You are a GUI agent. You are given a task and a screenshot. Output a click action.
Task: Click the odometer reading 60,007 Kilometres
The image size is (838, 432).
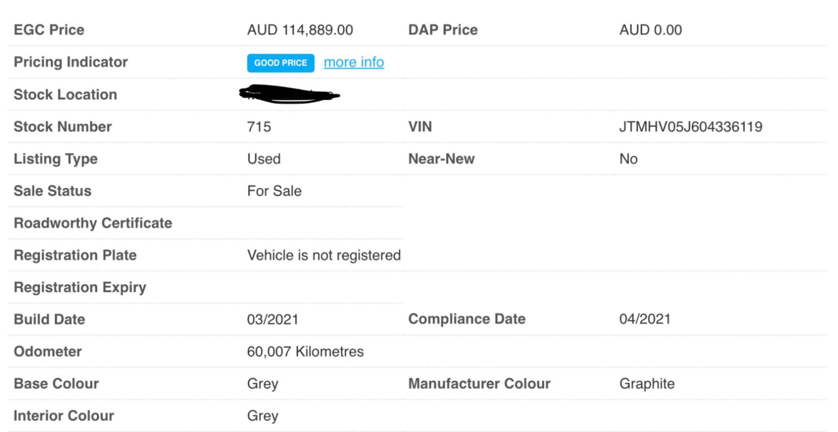[x=305, y=351]
